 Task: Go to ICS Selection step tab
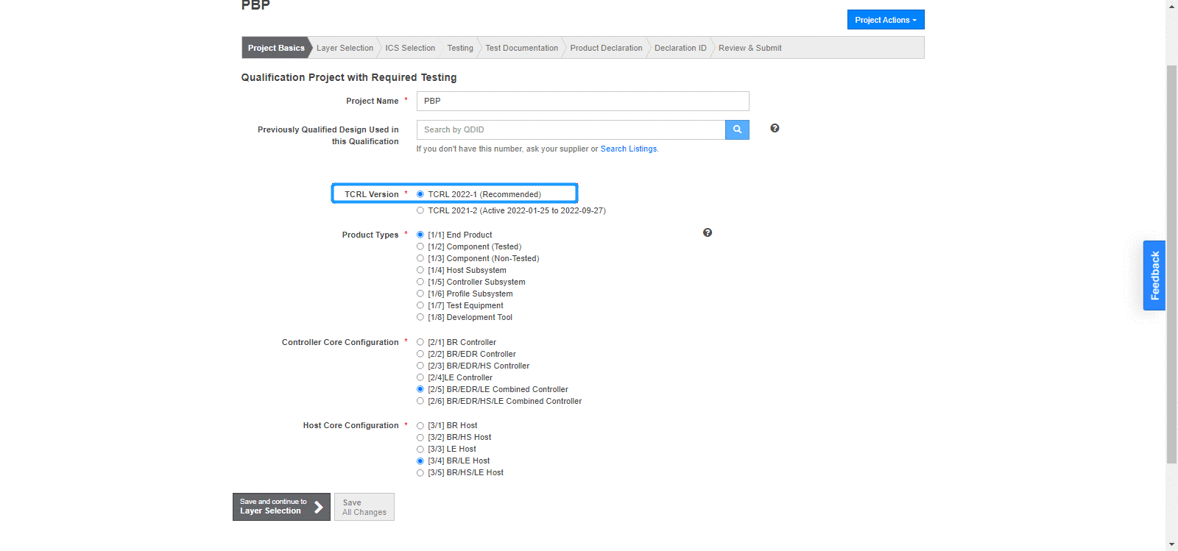(410, 48)
